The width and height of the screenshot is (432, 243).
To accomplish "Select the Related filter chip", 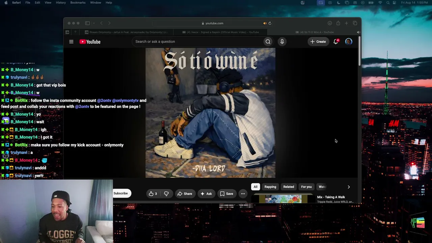I will 289,187.
